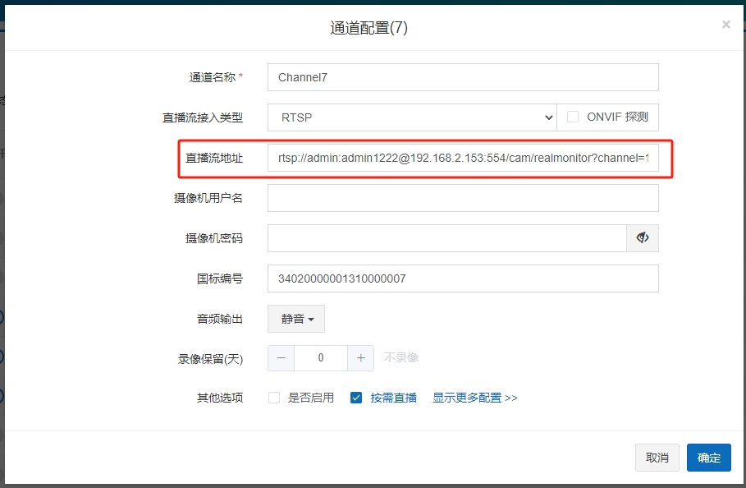
Task: Enable the ONVIF 探测 checkbox
Action: tap(573, 117)
